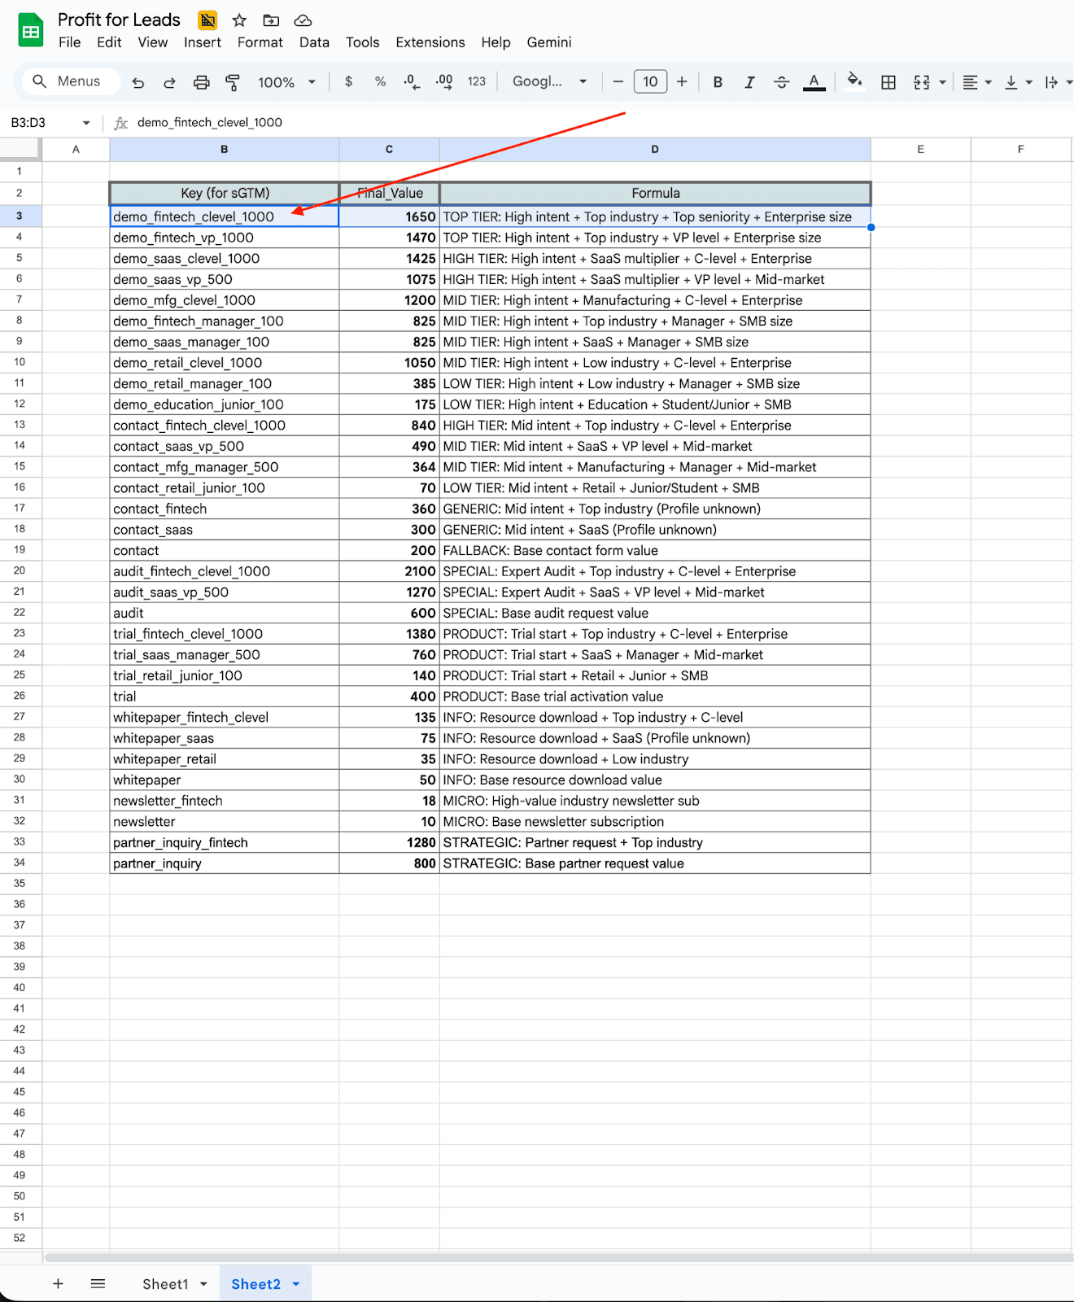Toggle bold formatting
Image resolution: width=1074 pixels, height=1302 pixels.
point(718,82)
